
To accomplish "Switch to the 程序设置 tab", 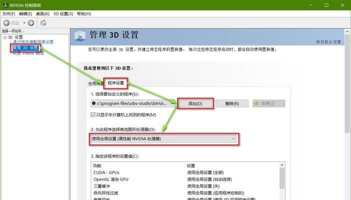I will pos(116,83).
